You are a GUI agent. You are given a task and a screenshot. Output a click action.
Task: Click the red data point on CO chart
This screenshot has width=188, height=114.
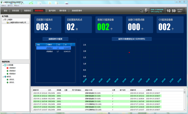pyautogui.click(x=129, y=52)
